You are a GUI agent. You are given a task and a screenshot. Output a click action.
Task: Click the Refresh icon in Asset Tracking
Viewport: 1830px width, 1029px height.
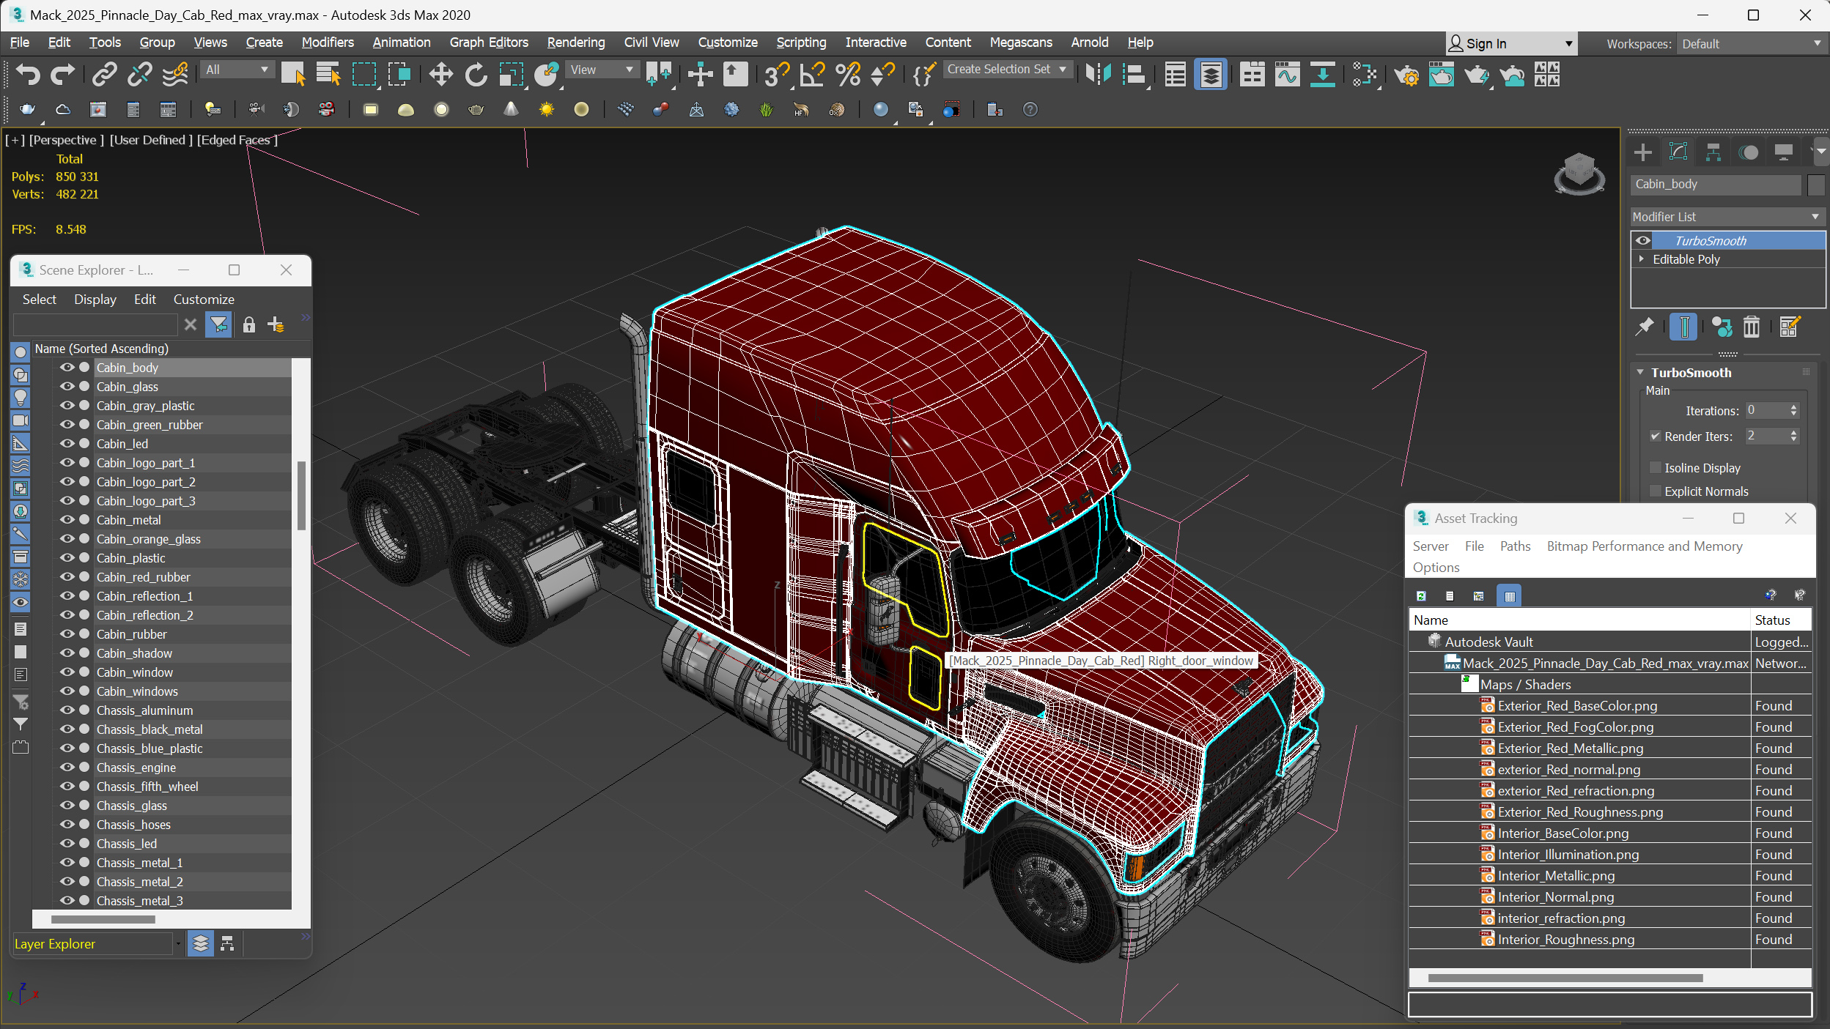point(1420,595)
